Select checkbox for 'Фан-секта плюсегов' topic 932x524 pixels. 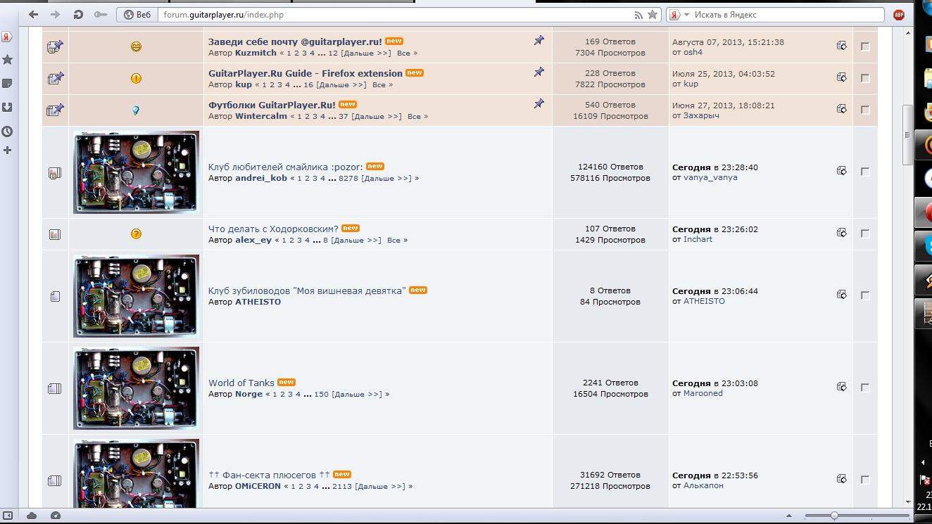point(865,480)
